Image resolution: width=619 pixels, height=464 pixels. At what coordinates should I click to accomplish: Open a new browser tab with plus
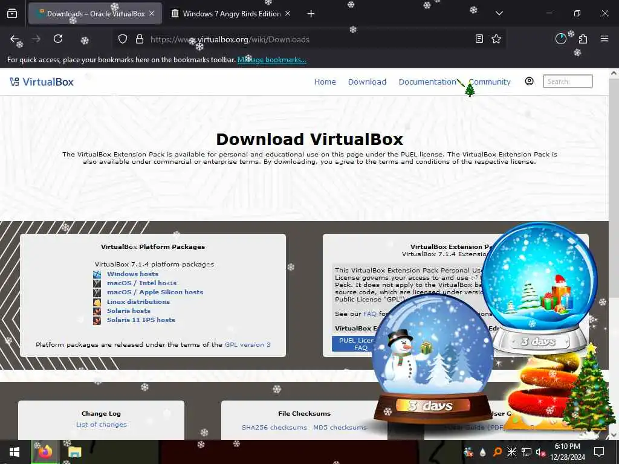click(311, 14)
